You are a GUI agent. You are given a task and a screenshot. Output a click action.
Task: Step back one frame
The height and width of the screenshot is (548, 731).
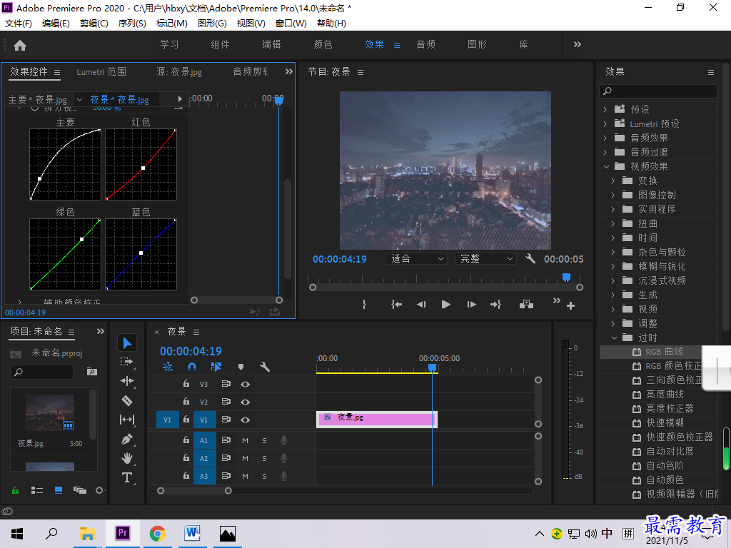(421, 304)
